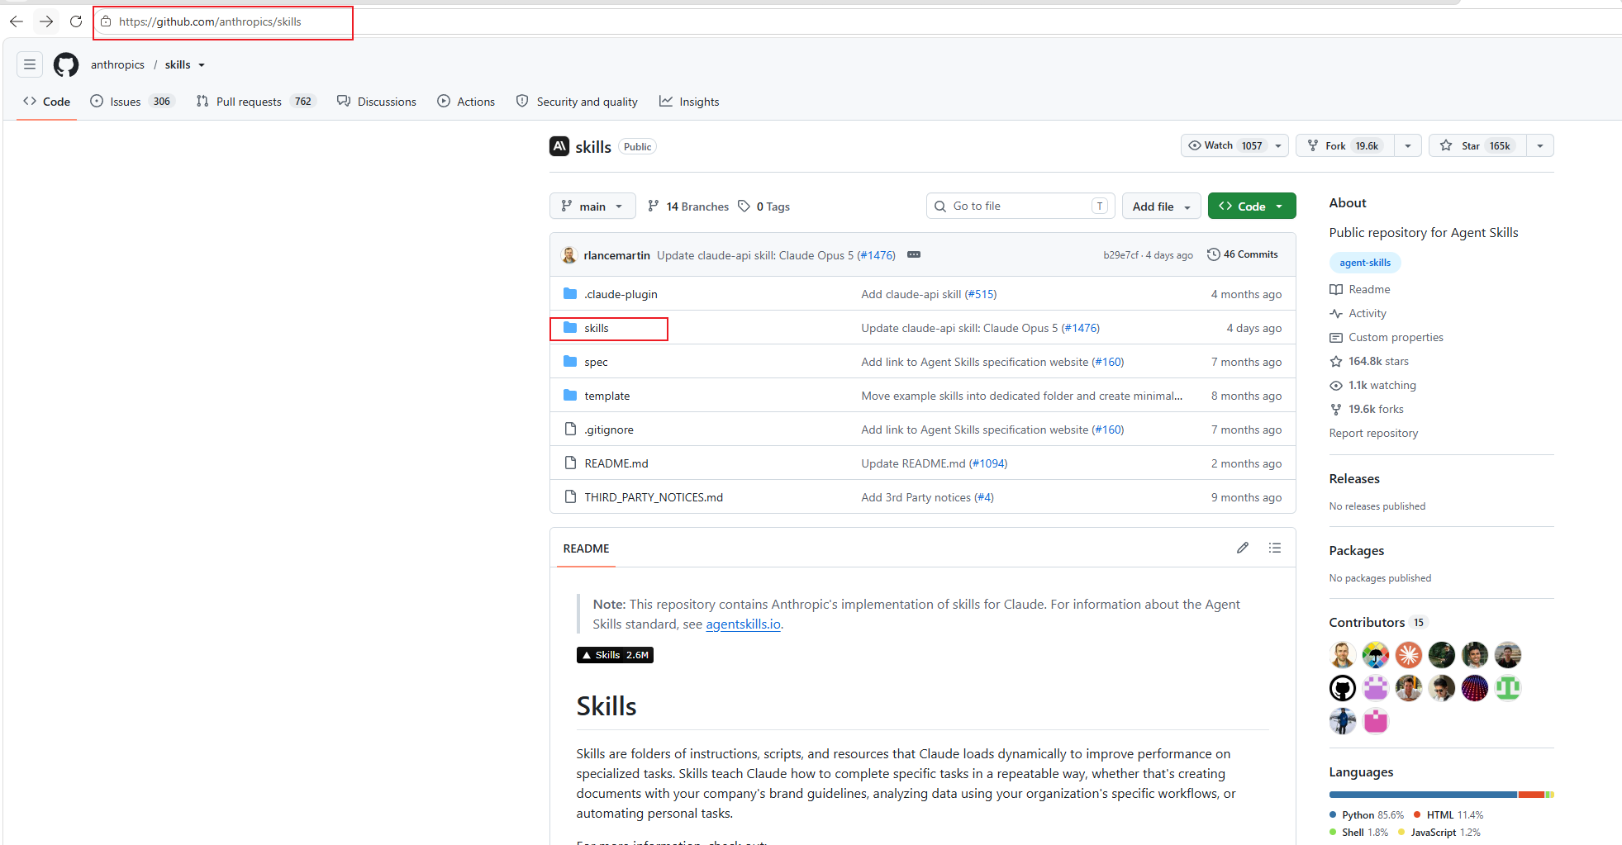This screenshot has height=845, width=1622.
Task: Open the orange starburst contributor avatar
Action: pos(1409,655)
